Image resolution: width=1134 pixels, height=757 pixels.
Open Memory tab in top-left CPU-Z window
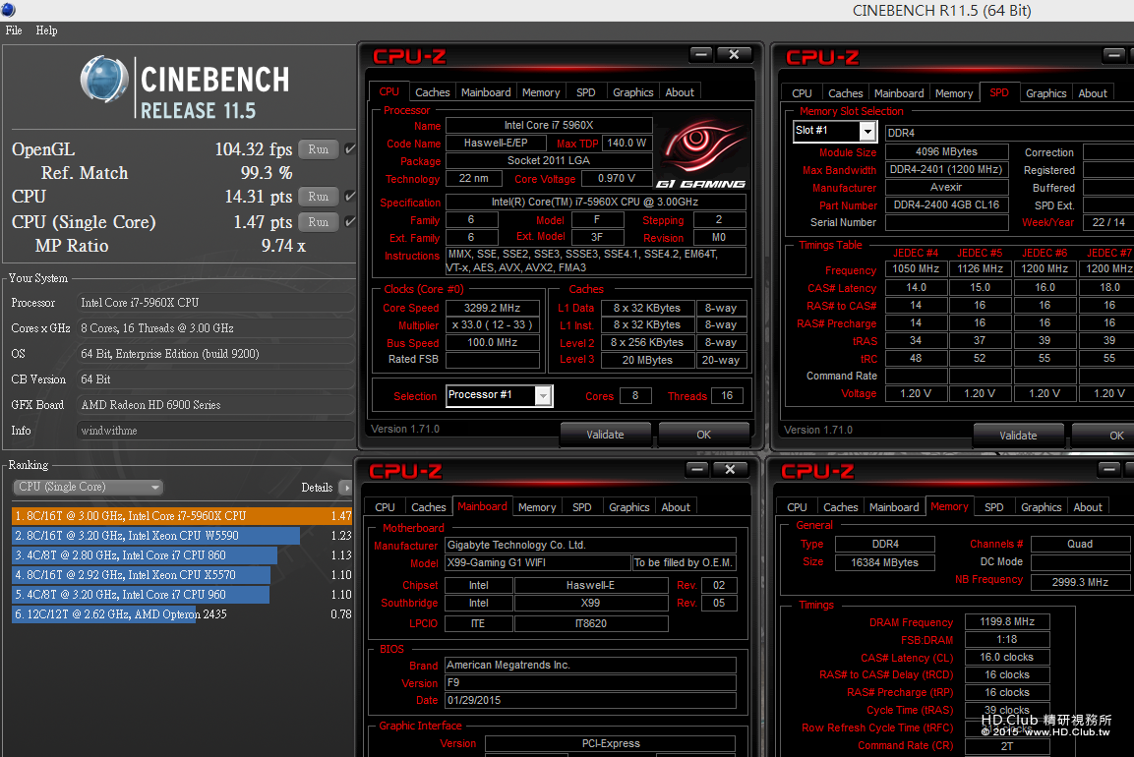[541, 92]
